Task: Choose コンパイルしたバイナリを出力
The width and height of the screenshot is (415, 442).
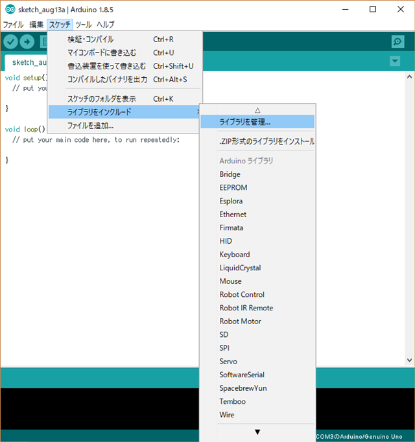Action: tap(125, 80)
